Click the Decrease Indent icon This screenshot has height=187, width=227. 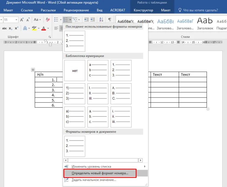pos(87,20)
